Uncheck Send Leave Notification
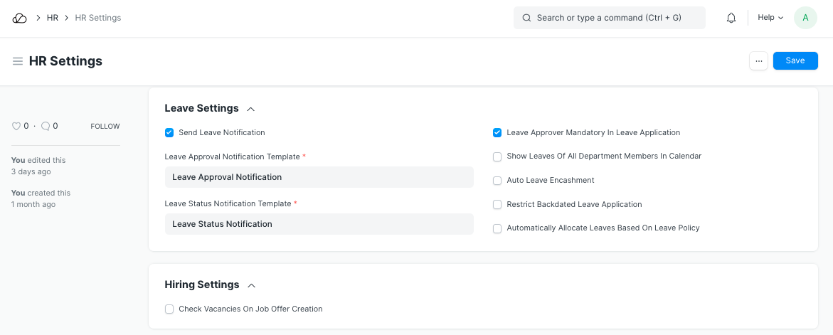This screenshot has width=833, height=335. pyautogui.click(x=169, y=132)
